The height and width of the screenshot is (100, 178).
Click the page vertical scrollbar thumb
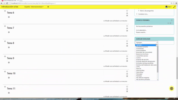pyautogui.click(x=177, y=68)
